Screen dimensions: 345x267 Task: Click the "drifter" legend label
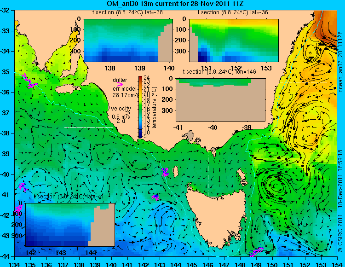coord(120,80)
